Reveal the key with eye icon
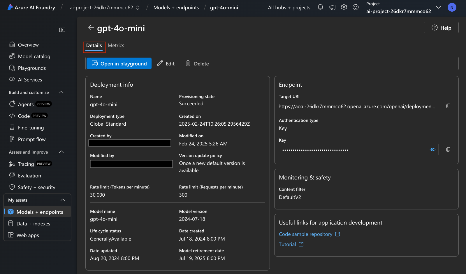Image resolution: width=466 pixels, height=274 pixels. click(x=432, y=150)
